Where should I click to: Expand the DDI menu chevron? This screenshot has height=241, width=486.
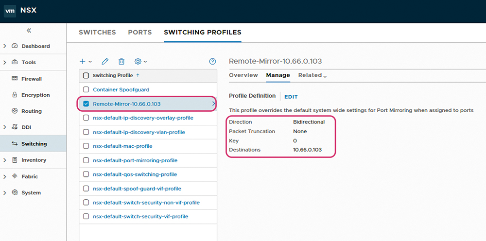5,127
